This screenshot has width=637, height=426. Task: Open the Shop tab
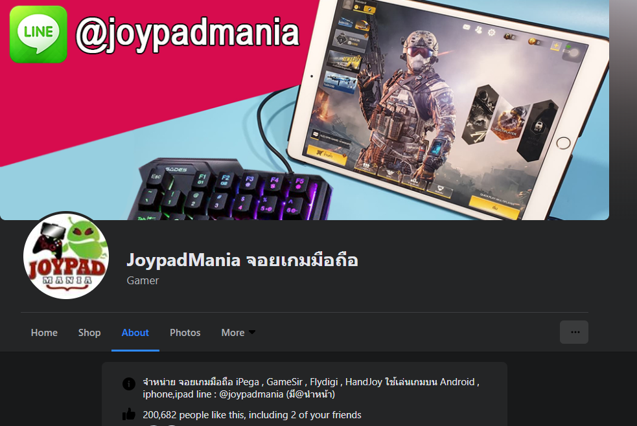(89, 333)
